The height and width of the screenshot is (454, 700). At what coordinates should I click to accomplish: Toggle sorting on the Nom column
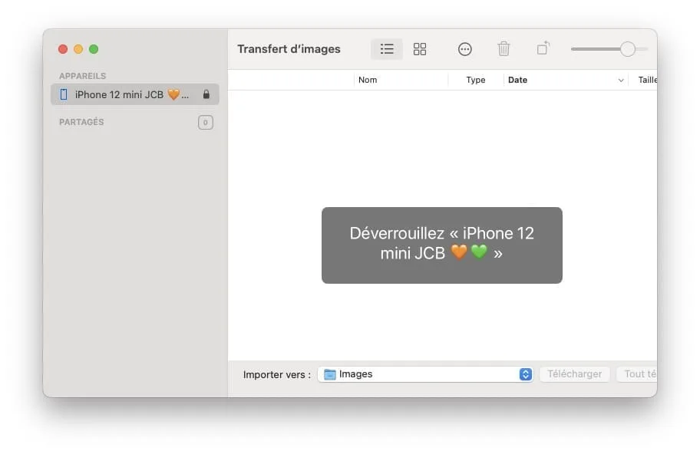click(367, 80)
